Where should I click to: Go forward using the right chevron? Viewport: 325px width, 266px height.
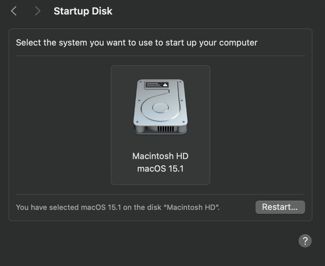pos(37,11)
